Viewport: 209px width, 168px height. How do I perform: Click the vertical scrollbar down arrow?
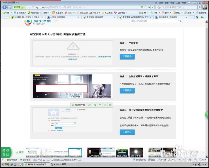pyautogui.click(x=207, y=156)
